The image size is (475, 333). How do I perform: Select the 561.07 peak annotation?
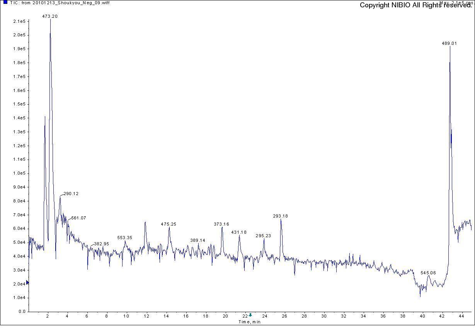78,218
